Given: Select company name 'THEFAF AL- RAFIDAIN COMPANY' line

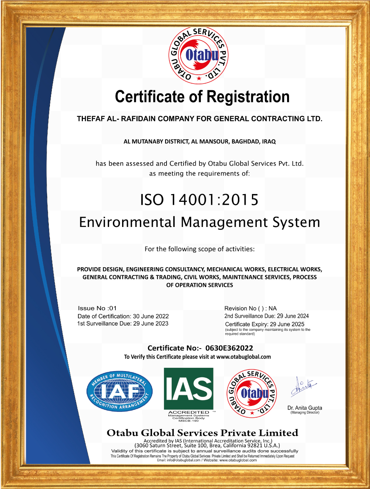Looking at the screenshot, I should (x=200, y=119).
